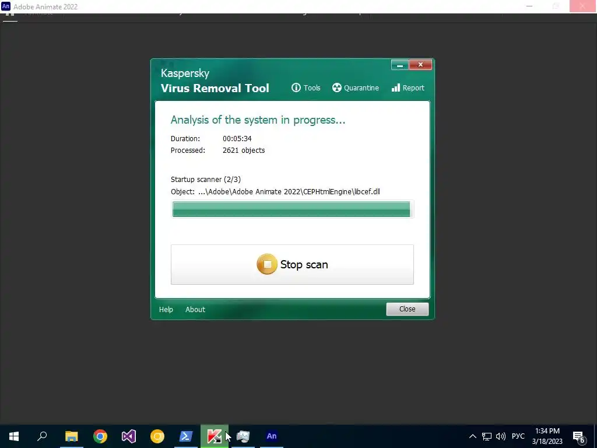The image size is (597, 448).
Task: Click the Duration value 00:05:34
Action: point(237,139)
